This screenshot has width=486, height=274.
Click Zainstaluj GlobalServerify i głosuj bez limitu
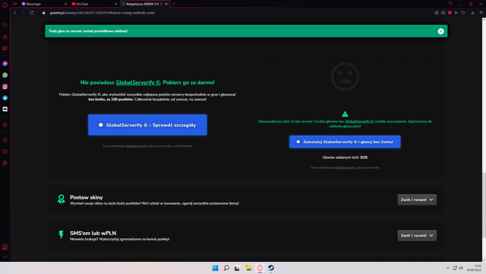click(345, 142)
